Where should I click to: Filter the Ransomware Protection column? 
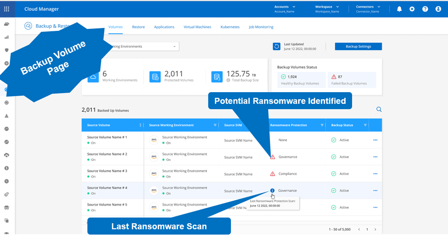click(x=321, y=125)
